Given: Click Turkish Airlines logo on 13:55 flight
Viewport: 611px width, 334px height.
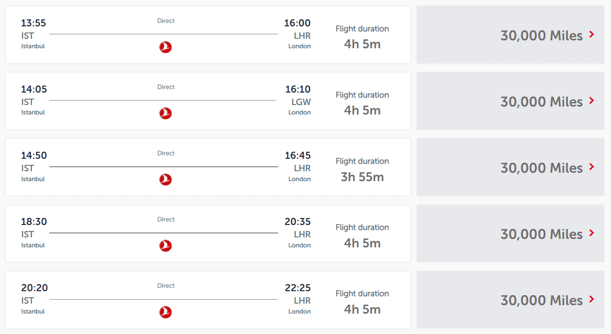Looking at the screenshot, I should 165,47.
